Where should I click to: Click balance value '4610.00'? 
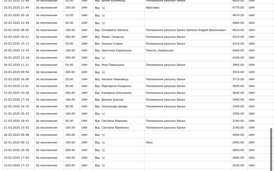pyautogui.click(x=238, y=30)
